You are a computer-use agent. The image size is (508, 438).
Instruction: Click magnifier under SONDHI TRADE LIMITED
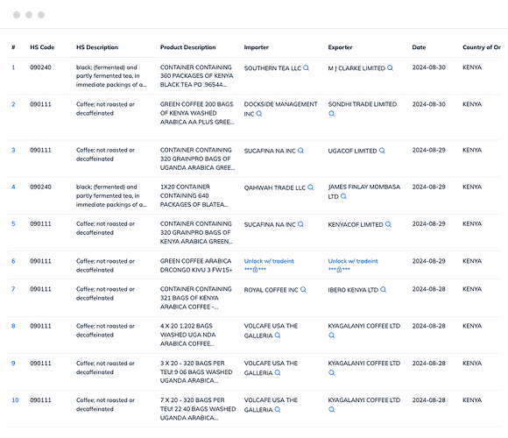331,114
